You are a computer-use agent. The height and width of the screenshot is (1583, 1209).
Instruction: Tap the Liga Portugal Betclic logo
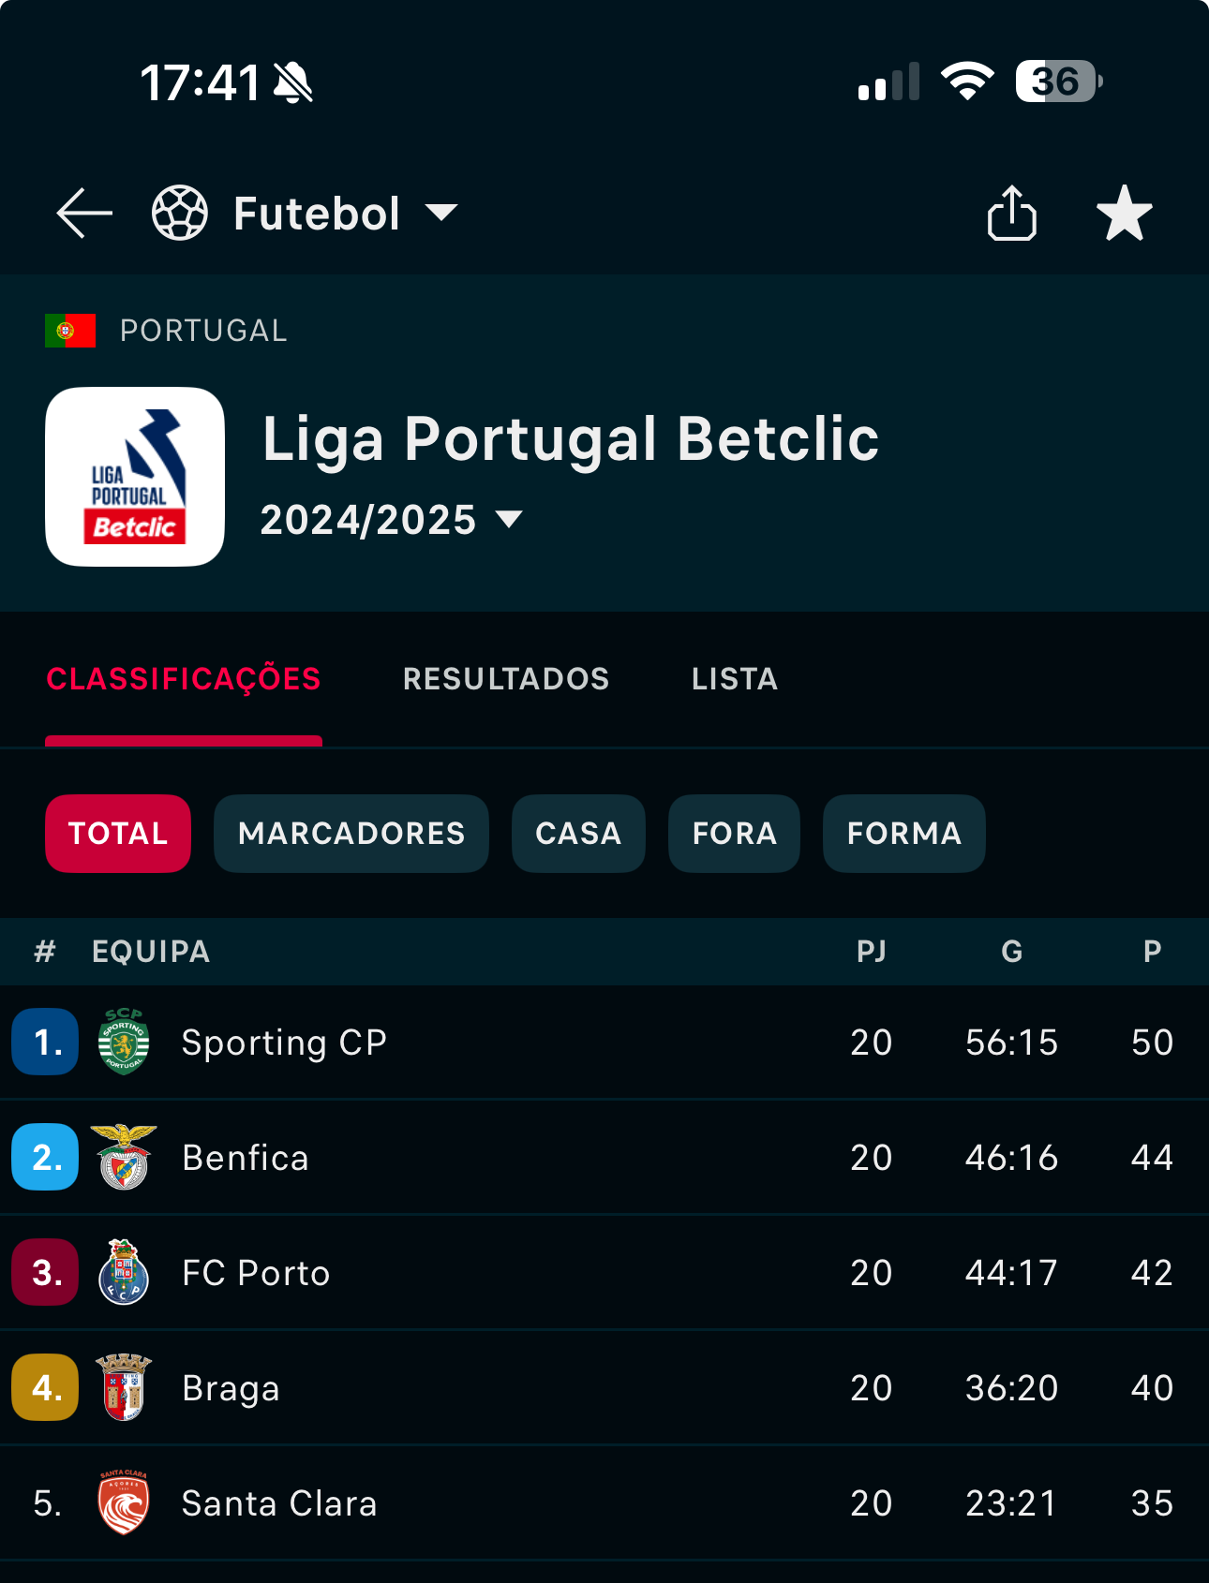coord(135,477)
